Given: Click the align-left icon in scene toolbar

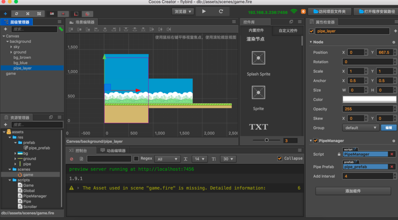Looking at the screenshot, I should click(97, 29).
